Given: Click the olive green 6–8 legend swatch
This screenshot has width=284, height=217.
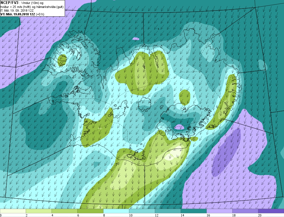Looking at the screenshot, I should (x=90, y=211).
